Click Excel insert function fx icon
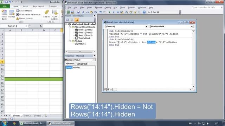Viewport: 225px width, 126px height. (41, 26)
